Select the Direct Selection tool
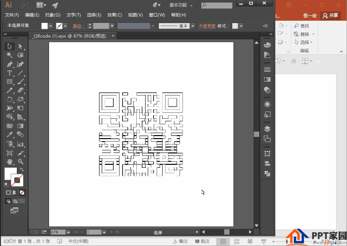 tap(21, 46)
